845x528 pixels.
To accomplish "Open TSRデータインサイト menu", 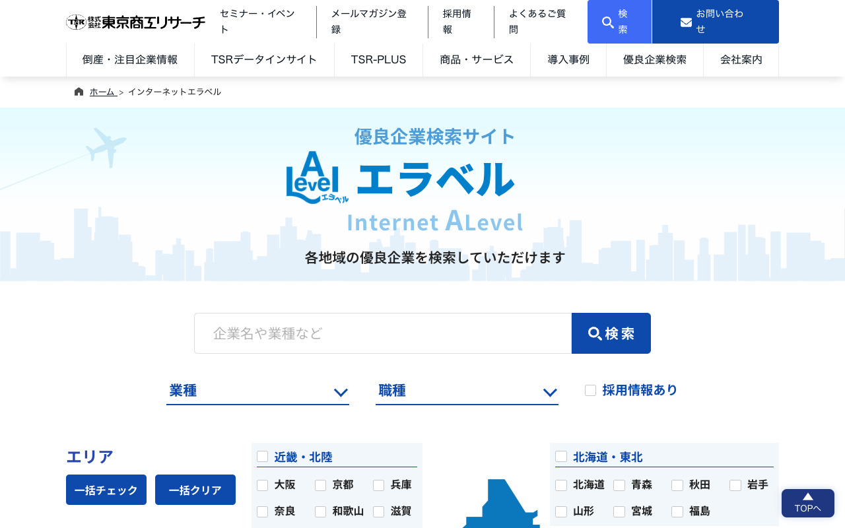I will tap(264, 60).
